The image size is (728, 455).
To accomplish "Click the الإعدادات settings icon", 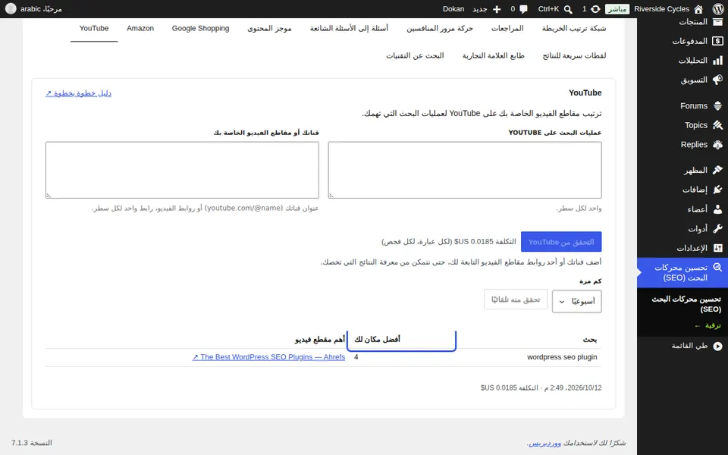I will (x=718, y=248).
